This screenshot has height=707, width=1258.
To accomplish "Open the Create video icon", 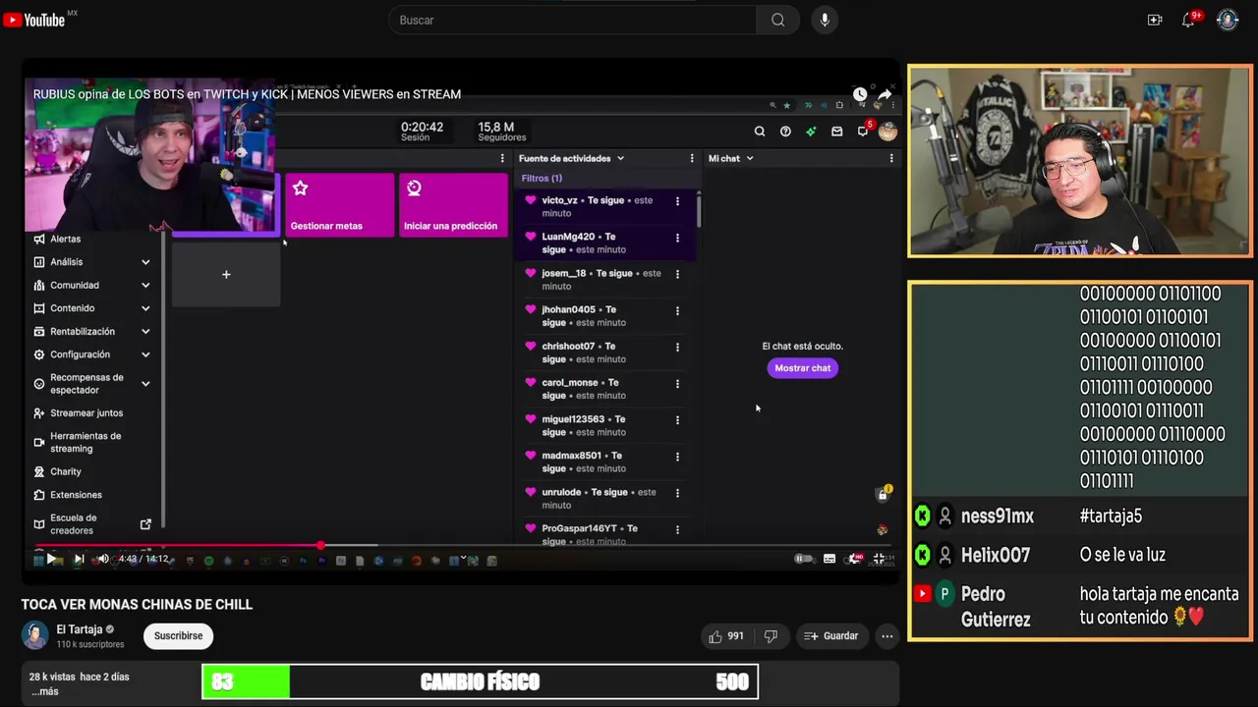I will 1155,20.
